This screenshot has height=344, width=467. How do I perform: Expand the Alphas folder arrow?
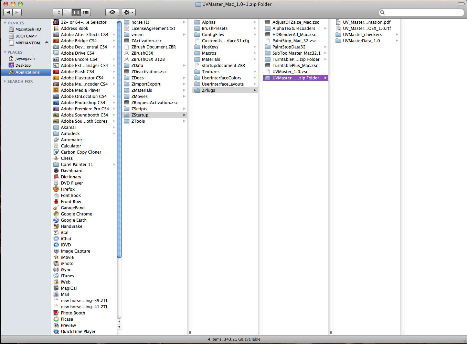point(255,22)
